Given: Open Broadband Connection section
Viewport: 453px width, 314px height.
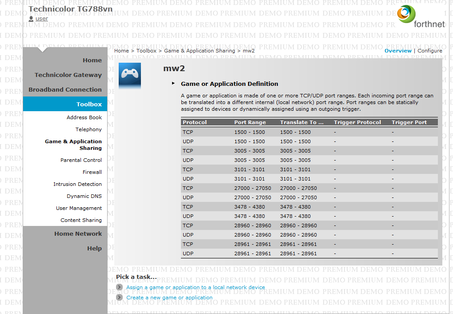Looking at the screenshot, I should tap(65, 90).
